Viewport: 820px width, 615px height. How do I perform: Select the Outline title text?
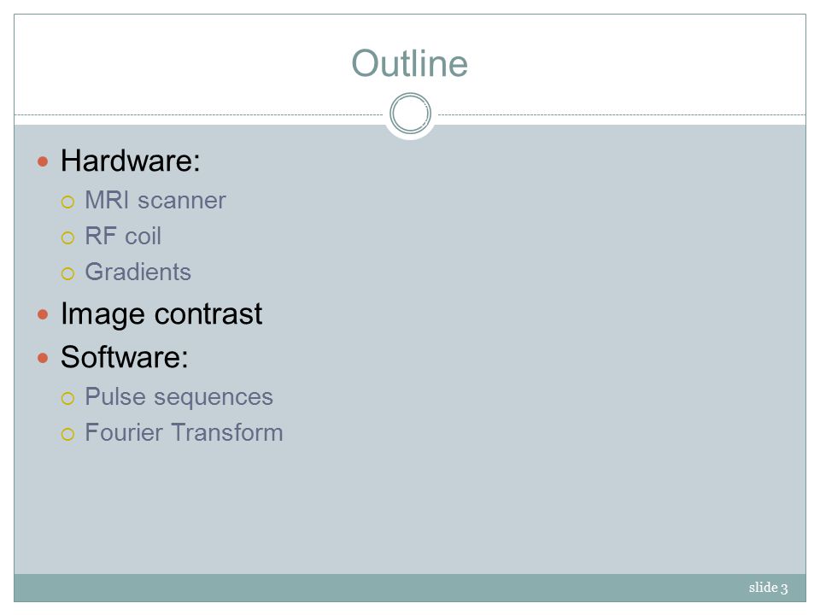coord(409,63)
